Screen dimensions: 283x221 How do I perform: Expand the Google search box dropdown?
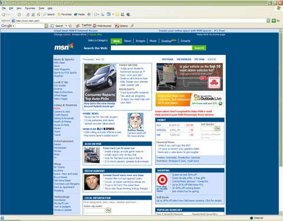click(x=46, y=26)
